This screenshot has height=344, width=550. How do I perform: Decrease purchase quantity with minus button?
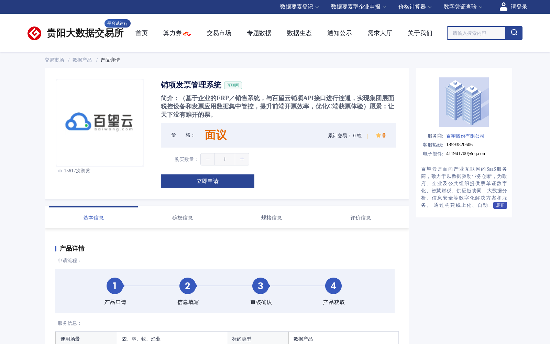pos(208,159)
